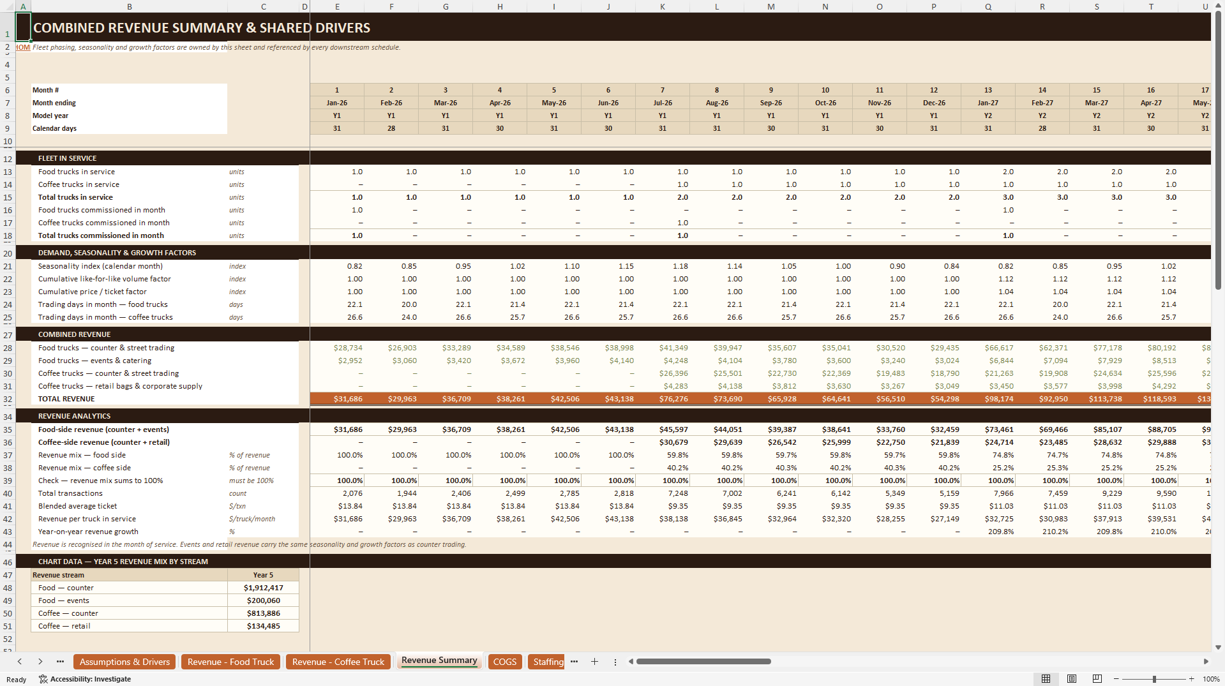Show previous sheet tabs arrow

tap(20, 662)
